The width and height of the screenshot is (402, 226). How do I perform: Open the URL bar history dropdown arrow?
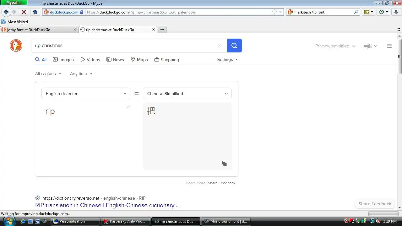tap(281, 12)
